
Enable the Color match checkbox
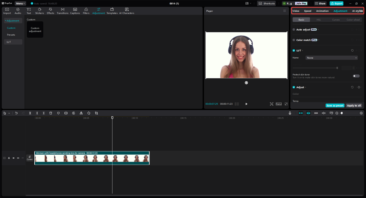(294, 40)
